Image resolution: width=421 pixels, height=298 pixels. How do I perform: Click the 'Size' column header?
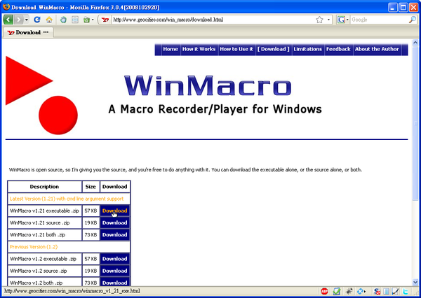(91, 187)
